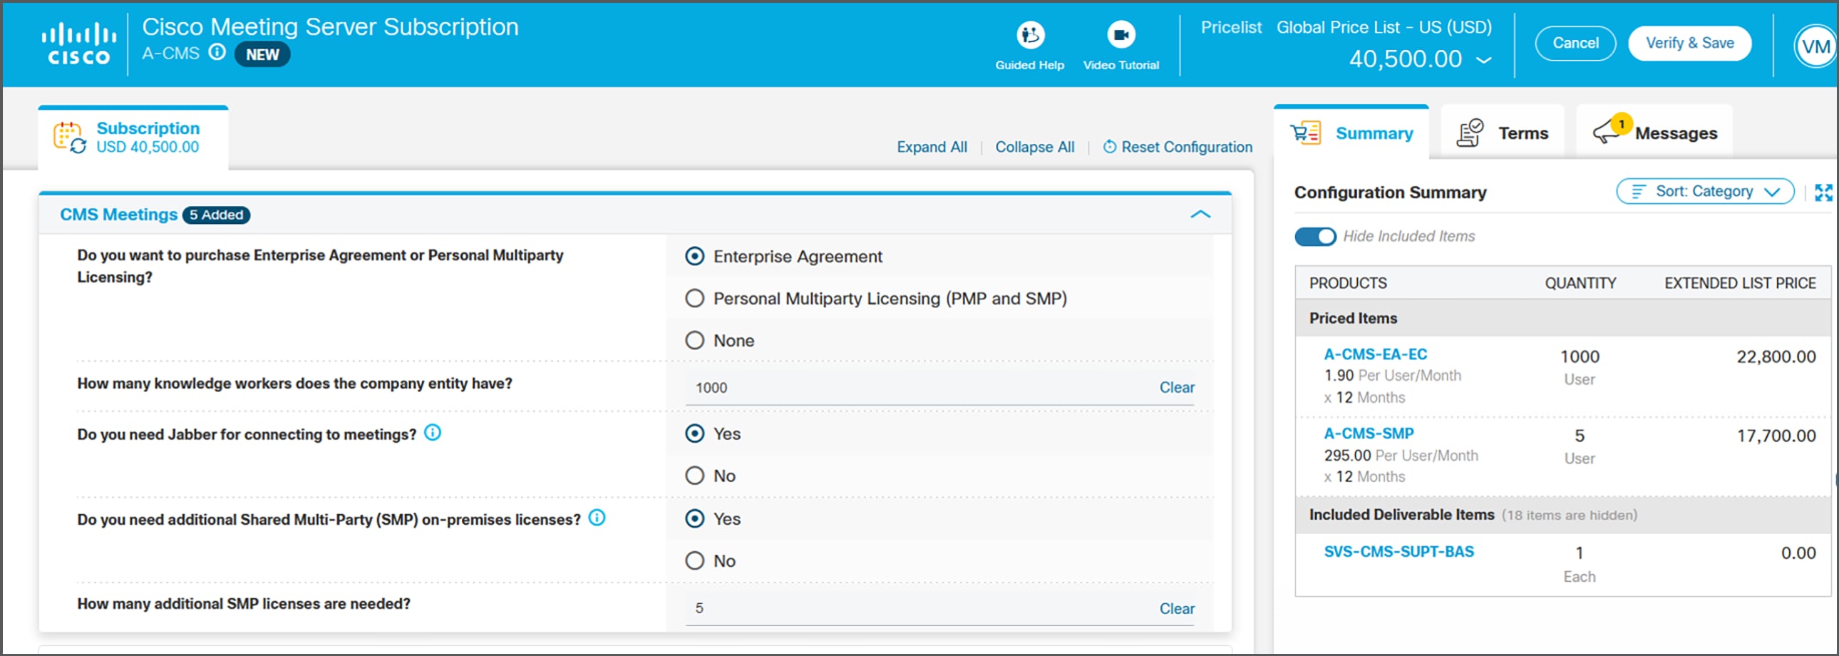Screen dimensions: 1839x656
Task: Show SMP licenses question info tooltip
Action: point(597,518)
